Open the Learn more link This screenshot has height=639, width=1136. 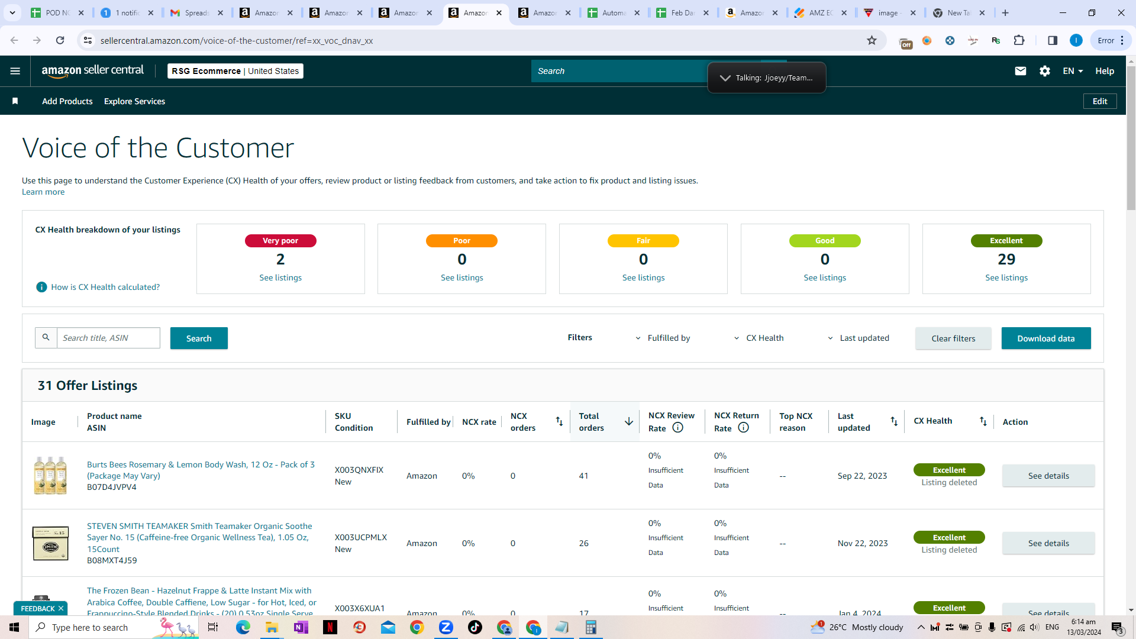[x=43, y=192]
